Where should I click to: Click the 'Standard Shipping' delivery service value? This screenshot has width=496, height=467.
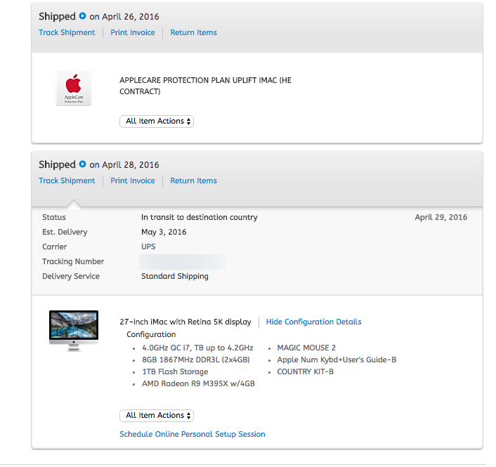point(175,277)
